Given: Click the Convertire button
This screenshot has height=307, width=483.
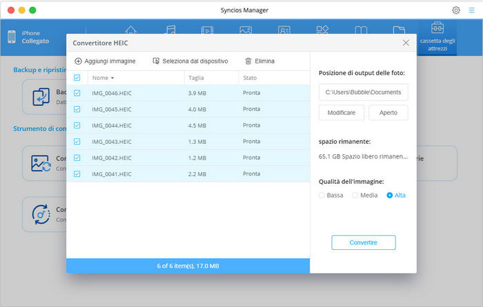Looking at the screenshot, I should pyautogui.click(x=364, y=242).
